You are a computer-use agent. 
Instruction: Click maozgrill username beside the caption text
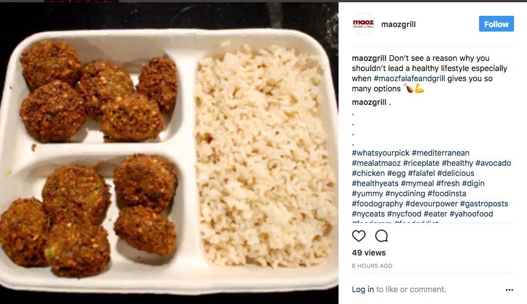point(368,58)
